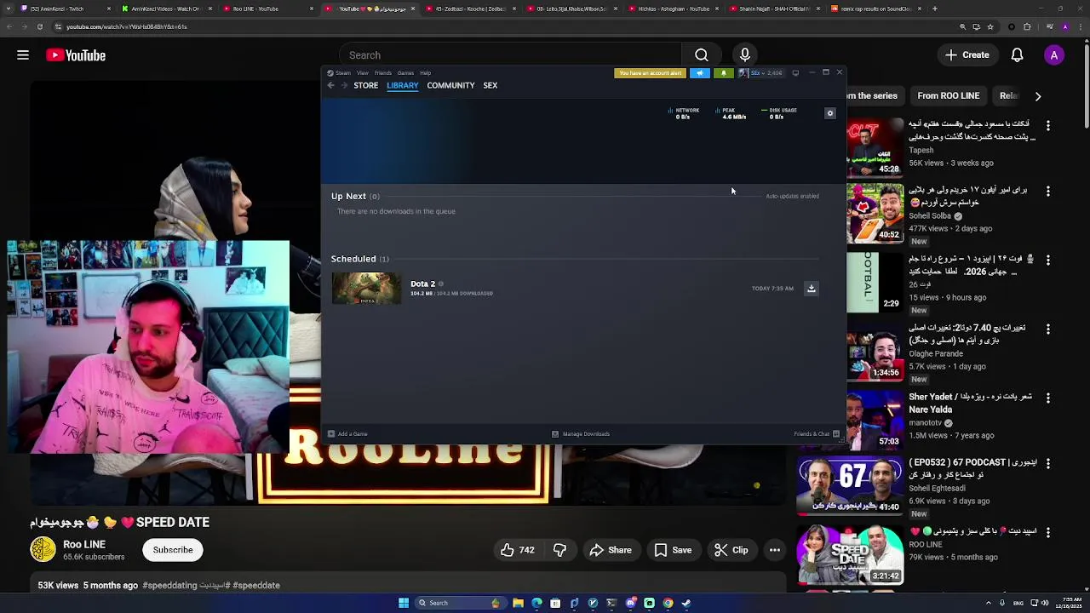Open Friends & Chat in Steam

click(x=817, y=434)
